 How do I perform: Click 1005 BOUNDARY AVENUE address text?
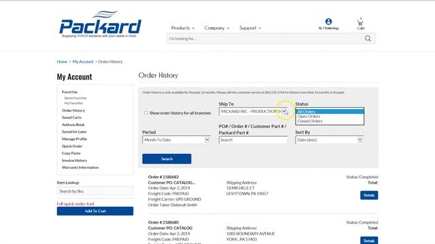pos(251,234)
